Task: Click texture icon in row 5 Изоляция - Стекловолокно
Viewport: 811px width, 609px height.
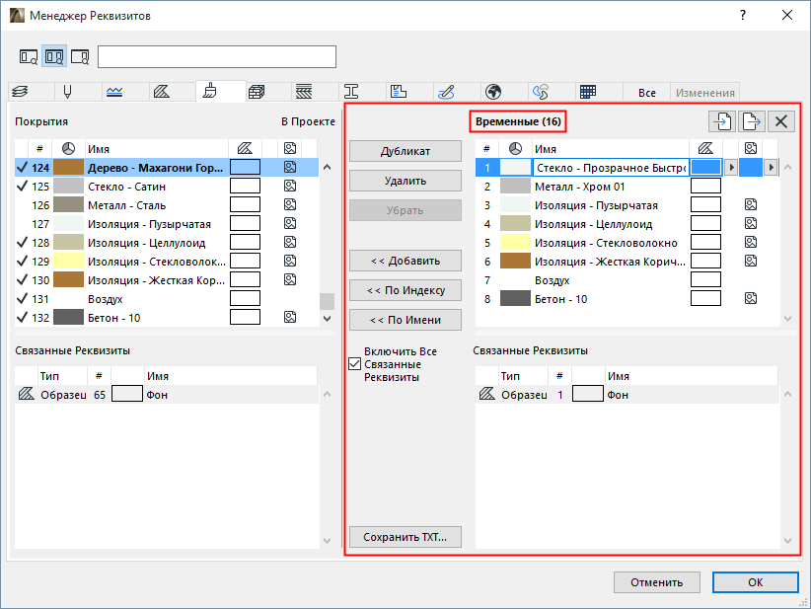Action: coord(751,242)
